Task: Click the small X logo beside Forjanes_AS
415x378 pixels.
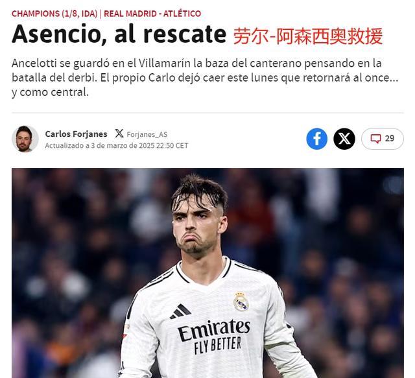Action: pyautogui.click(x=119, y=134)
